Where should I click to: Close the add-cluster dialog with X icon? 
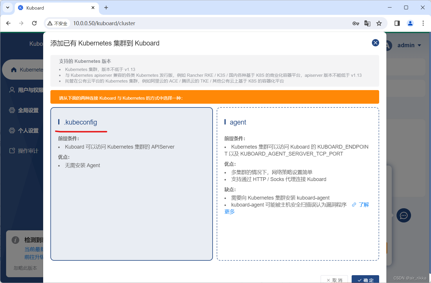(375, 43)
